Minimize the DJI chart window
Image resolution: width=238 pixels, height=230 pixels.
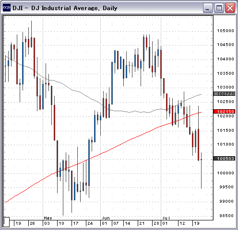tap(208, 8)
